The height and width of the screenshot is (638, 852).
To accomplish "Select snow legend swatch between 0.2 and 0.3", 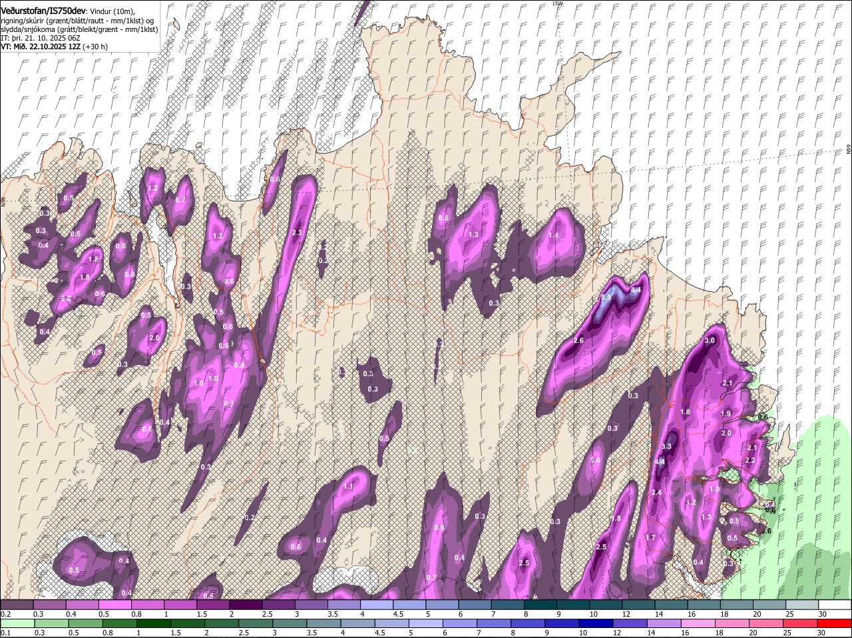I will pyautogui.click(x=17, y=605).
